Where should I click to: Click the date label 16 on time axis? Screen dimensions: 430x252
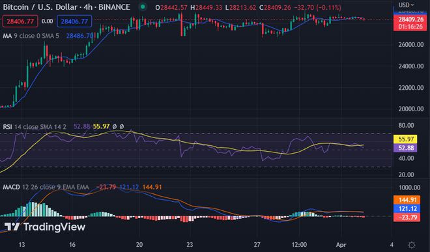pyautogui.click(x=72, y=245)
